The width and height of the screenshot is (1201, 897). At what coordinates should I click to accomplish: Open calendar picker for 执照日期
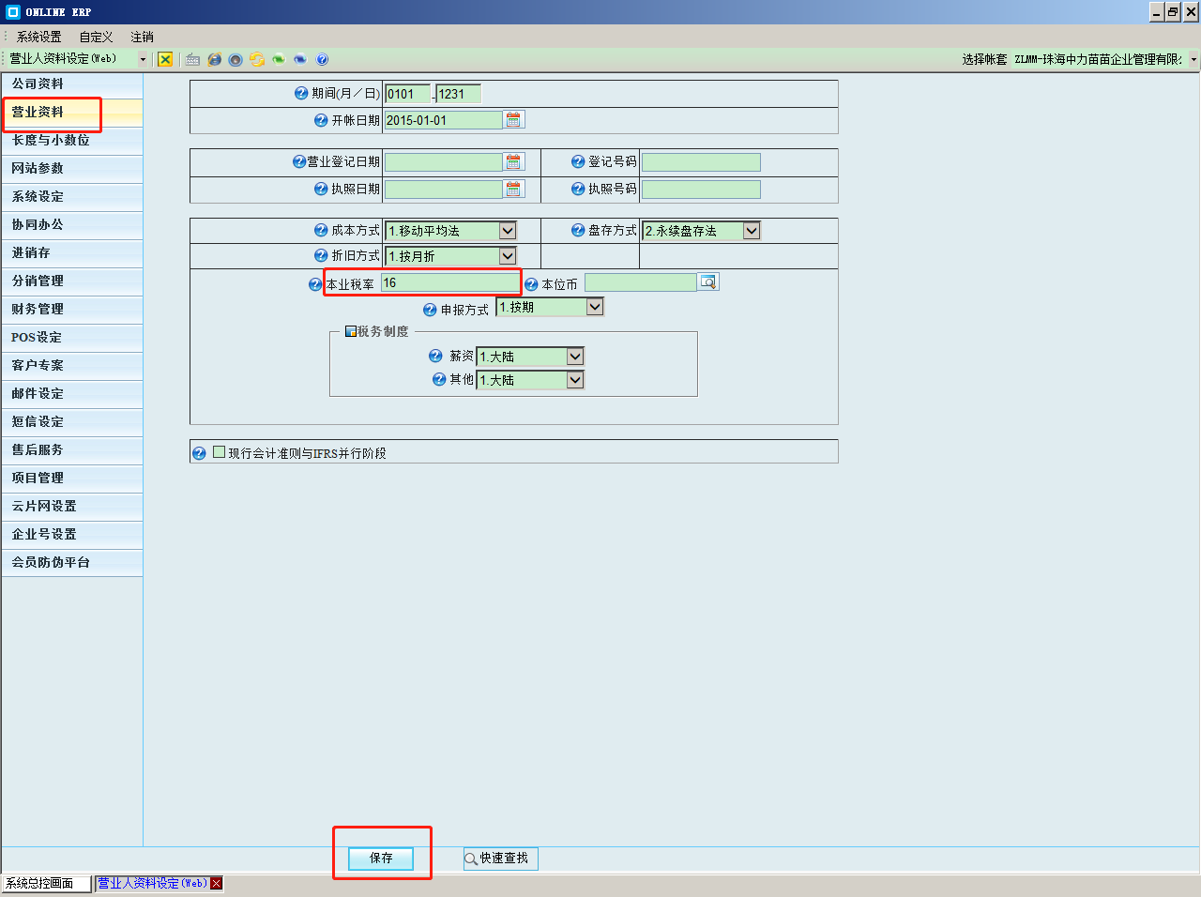[x=513, y=190]
